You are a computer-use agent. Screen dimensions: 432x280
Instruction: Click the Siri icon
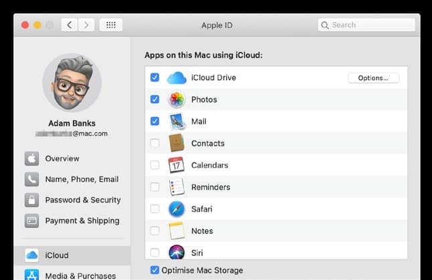[177, 252]
